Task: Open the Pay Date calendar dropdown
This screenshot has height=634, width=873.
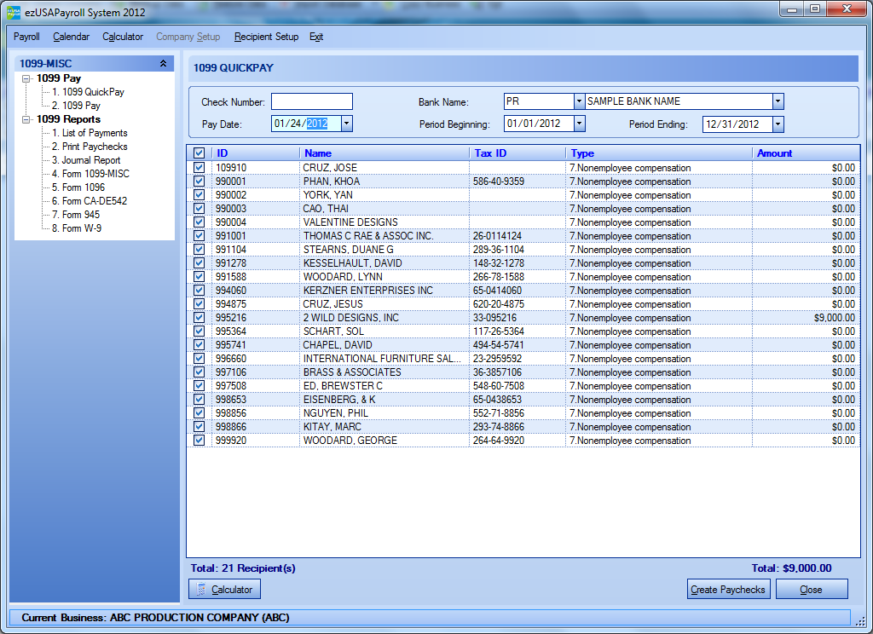Action: click(346, 124)
